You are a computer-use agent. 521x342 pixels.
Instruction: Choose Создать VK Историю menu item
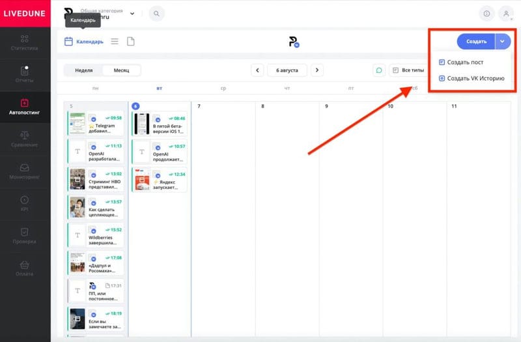(472, 78)
